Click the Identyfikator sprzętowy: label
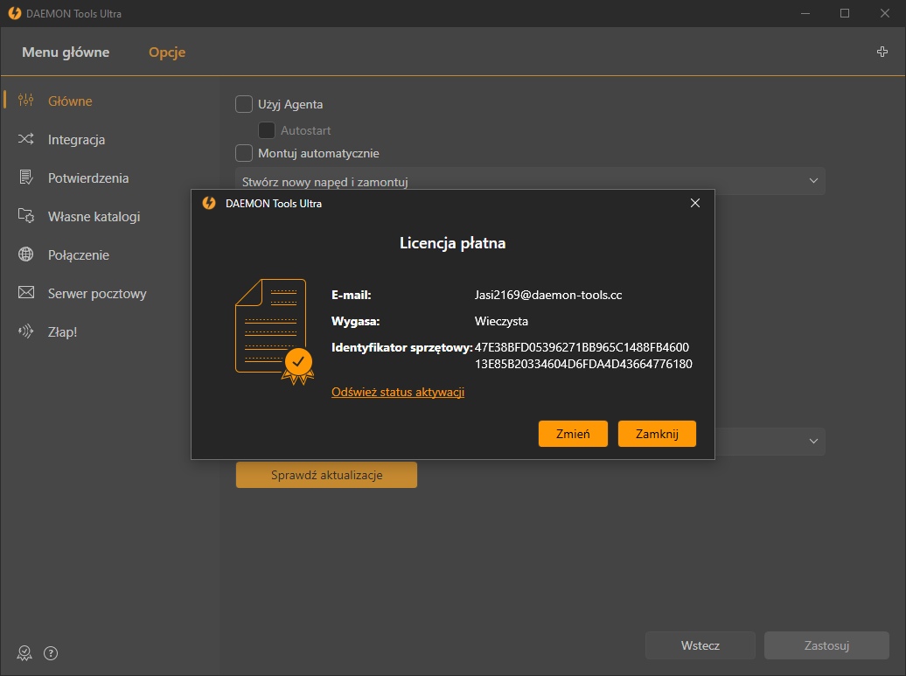Image resolution: width=906 pixels, height=676 pixels. (x=402, y=347)
